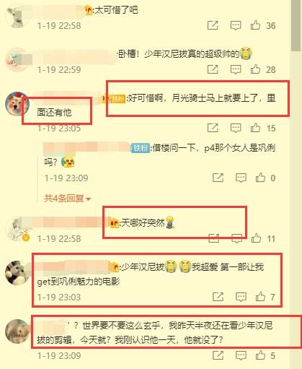Reply to the comment posted 1-19 22:59
The height and width of the screenshot is (369, 302).
click(x=236, y=69)
